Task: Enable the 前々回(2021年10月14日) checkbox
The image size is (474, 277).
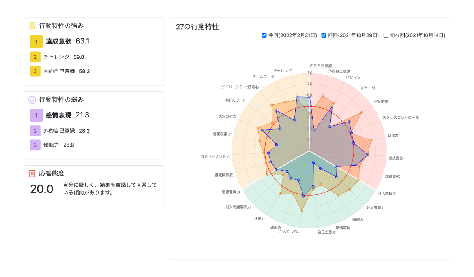Action: click(385, 35)
